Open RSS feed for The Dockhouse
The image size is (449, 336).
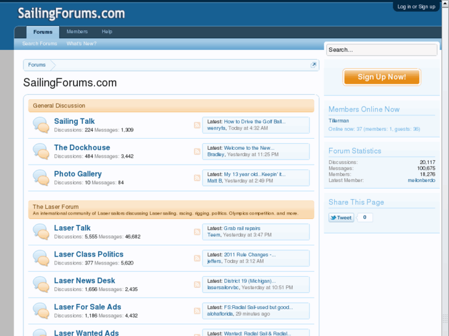pos(197,151)
